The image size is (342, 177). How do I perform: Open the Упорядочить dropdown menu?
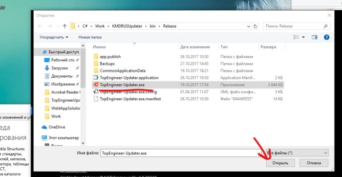pyautogui.click(x=54, y=37)
